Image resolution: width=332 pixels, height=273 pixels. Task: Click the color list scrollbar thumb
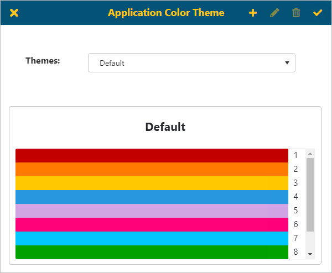310,195
